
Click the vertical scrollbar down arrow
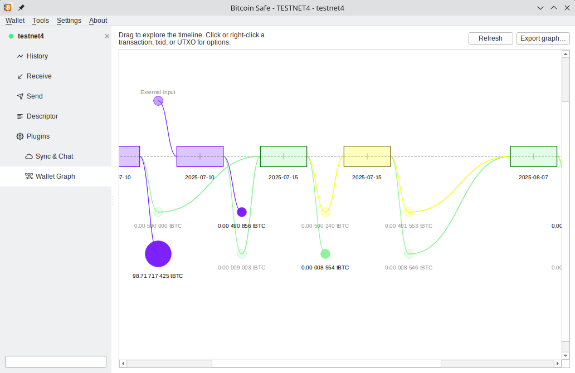[x=566, y=355]
